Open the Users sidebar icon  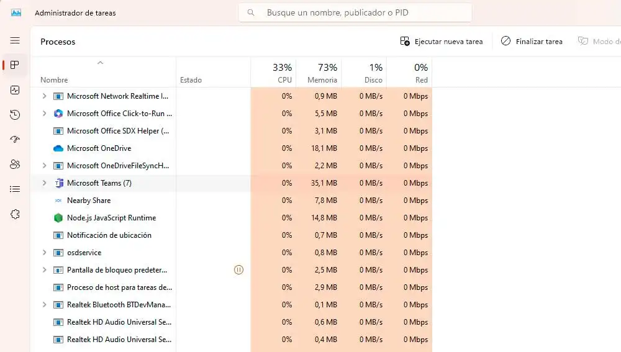pyautogui.click(x=15, y=165)
